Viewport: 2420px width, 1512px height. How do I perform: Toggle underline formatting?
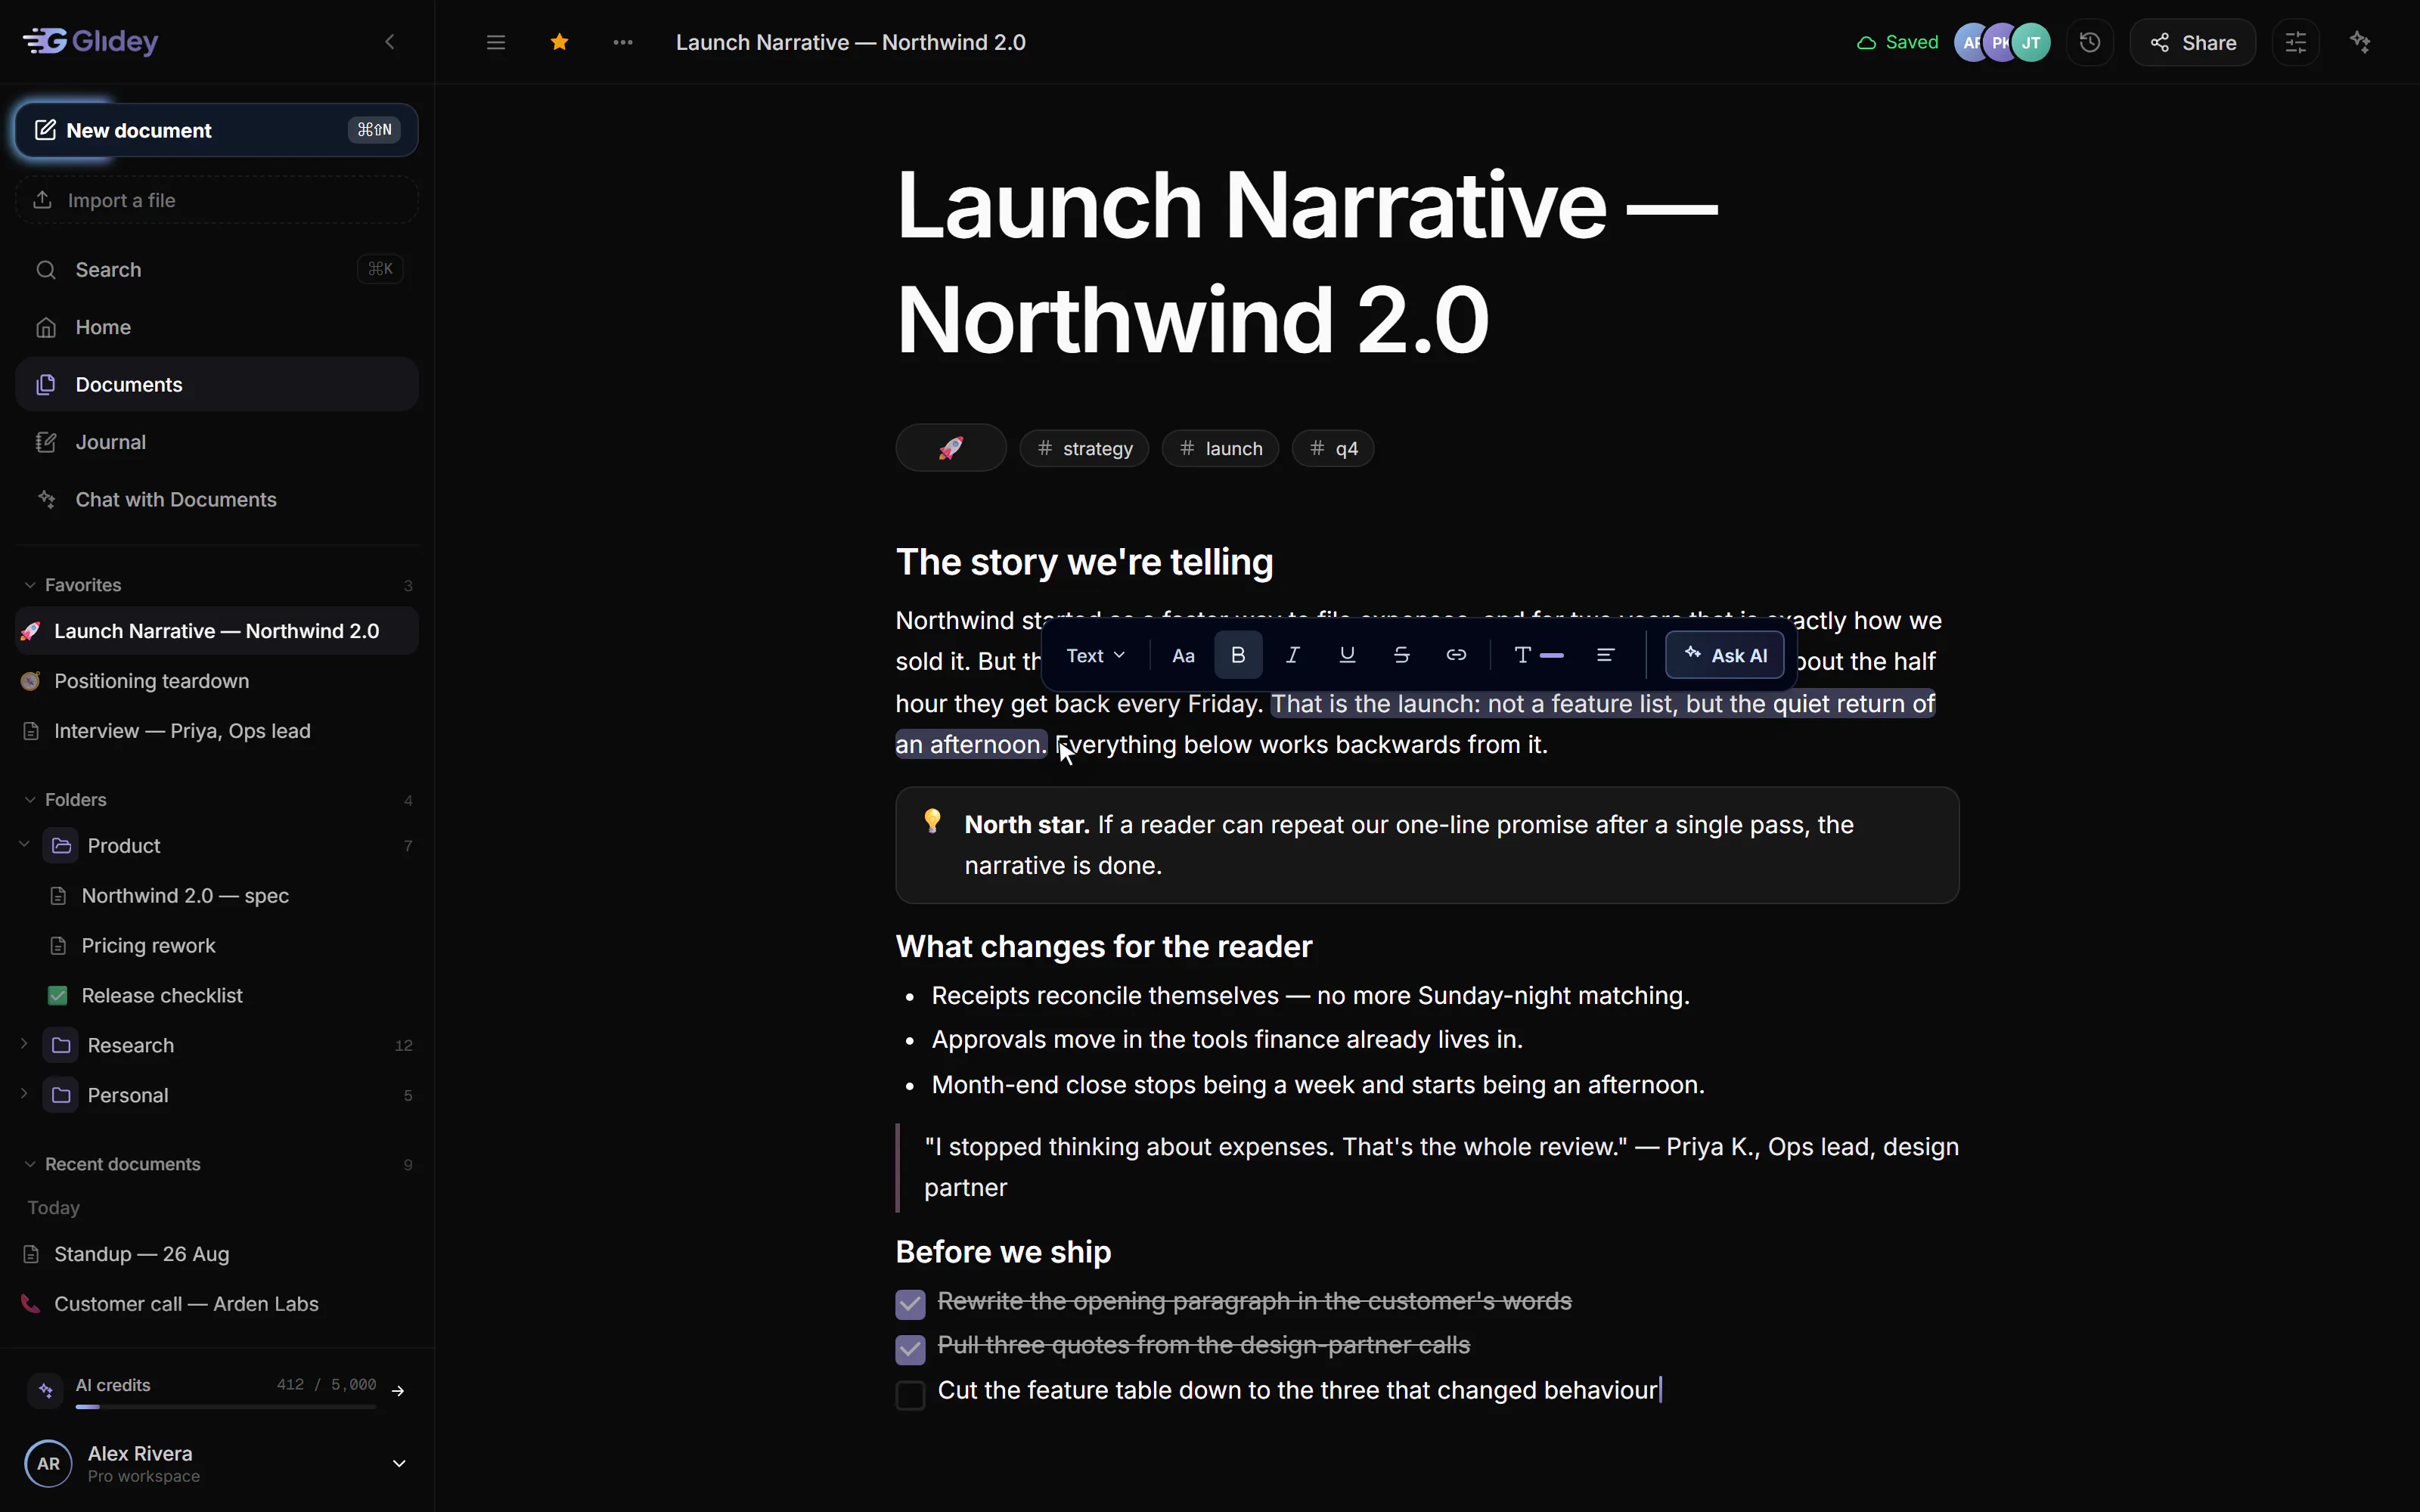click(x=1347, y=656)
